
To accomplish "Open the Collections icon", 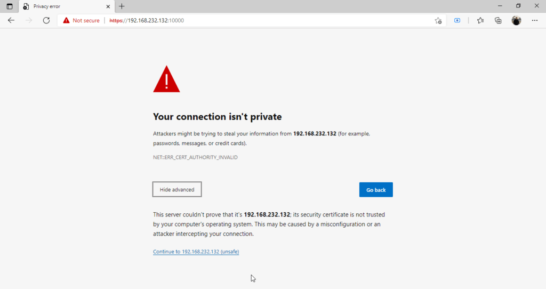I will [x=498, y=21].
